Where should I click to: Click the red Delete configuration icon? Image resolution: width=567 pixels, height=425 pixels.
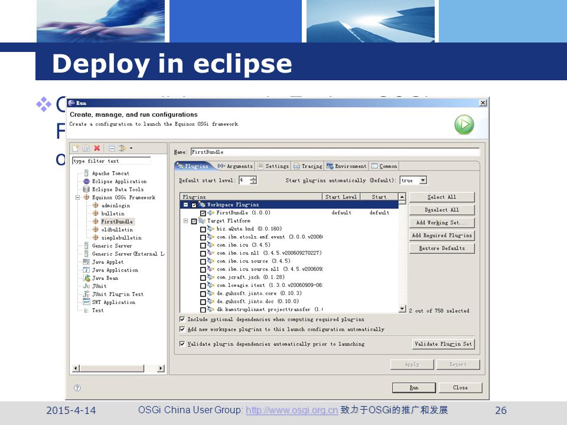point(97,148)
